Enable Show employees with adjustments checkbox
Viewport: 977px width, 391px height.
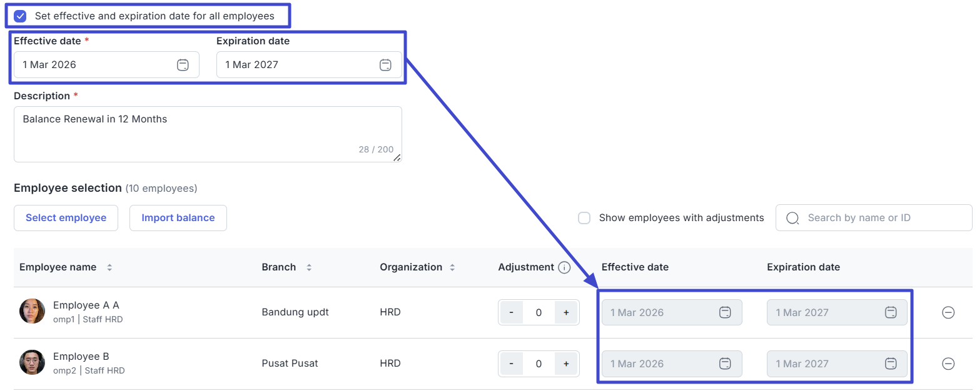coord(584,218)
